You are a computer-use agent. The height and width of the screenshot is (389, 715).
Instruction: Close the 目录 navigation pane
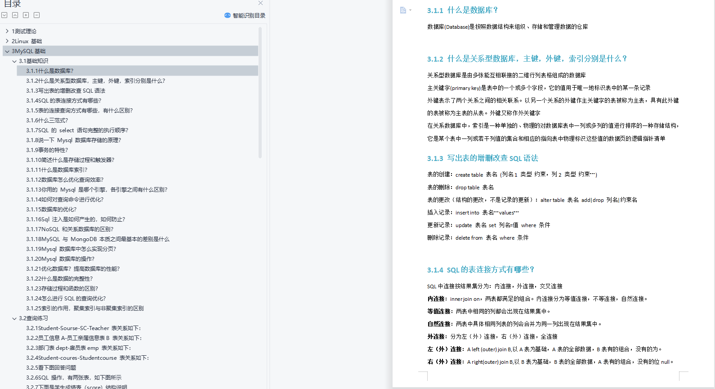coord(260,3)
